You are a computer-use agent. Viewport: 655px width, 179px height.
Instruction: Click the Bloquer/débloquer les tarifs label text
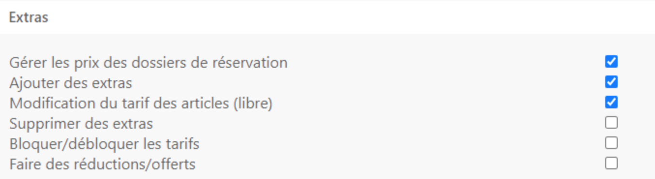(104, 144)
